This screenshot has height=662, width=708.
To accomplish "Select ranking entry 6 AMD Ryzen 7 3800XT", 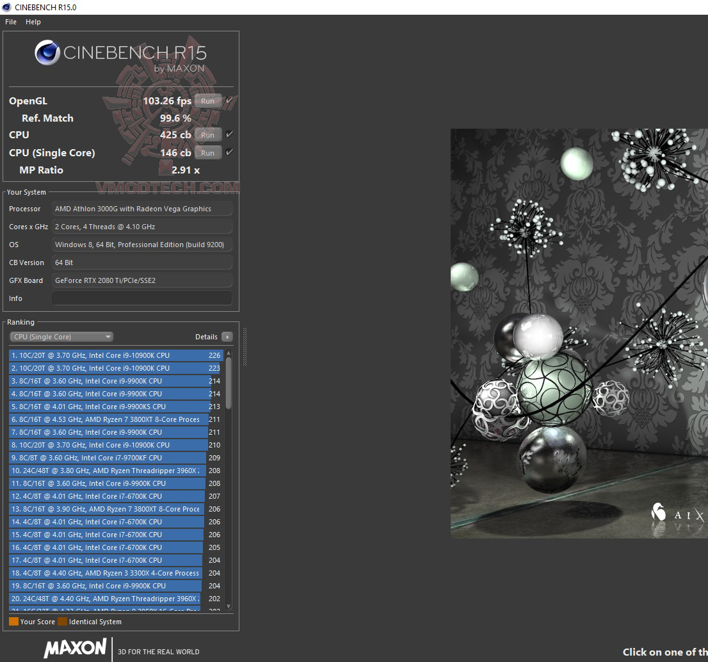I will 116,419.
